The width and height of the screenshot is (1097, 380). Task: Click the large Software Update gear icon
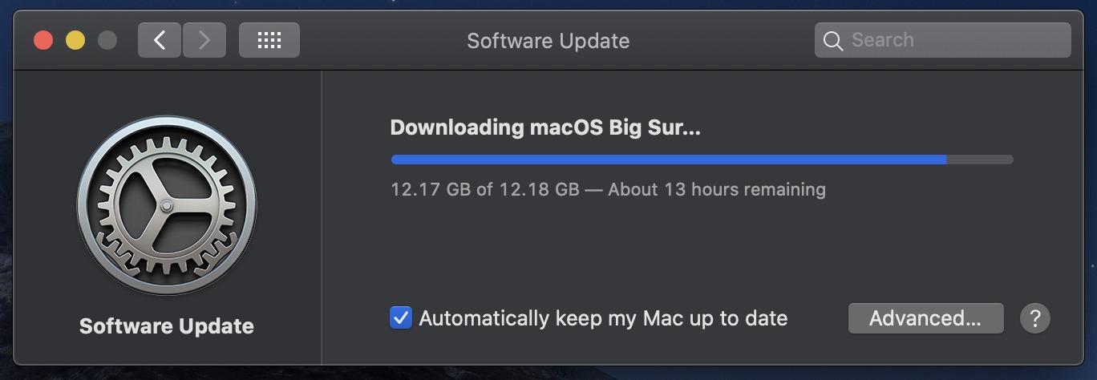coord(167,205)
